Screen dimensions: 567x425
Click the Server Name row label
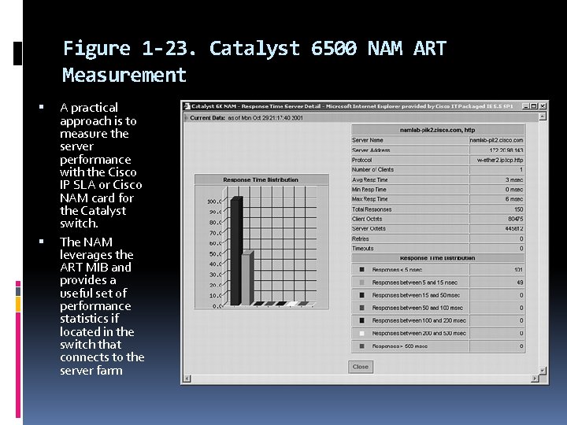pyautogui.click(x=368, y=140)
